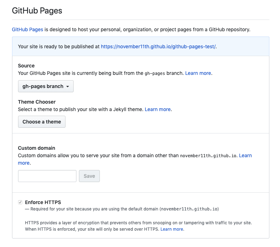Click the Save custom domain button
Screen dimensions: 280x247
click(89, 176)
